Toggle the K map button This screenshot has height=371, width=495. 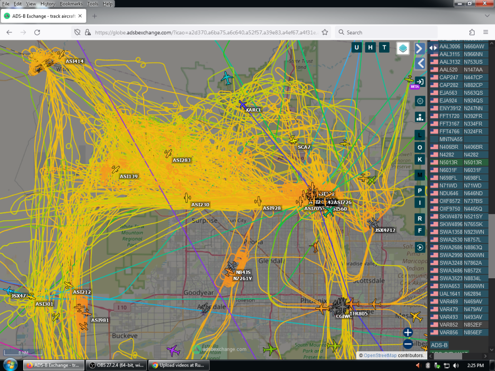pyautogui.click(x=420, y=159)
